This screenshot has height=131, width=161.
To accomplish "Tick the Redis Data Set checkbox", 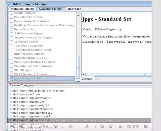I will pos(11,29).
